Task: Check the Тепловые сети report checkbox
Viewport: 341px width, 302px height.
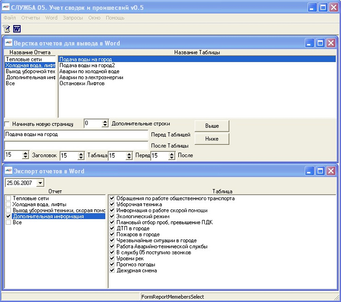Action: (x=8, y=198)
